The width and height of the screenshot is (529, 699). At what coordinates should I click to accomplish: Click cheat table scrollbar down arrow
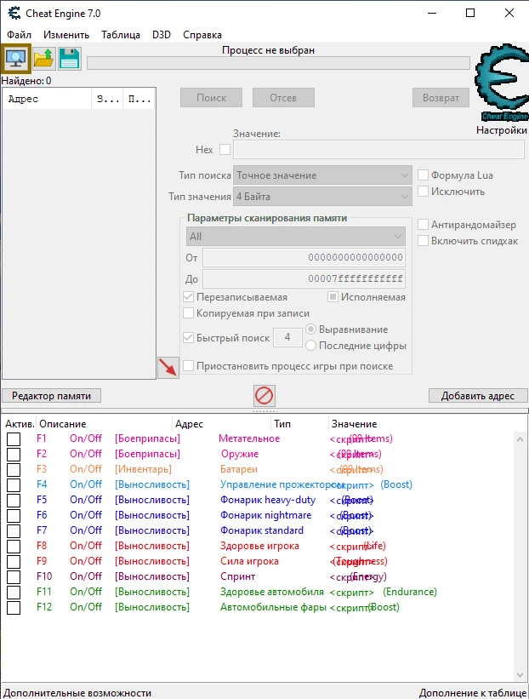(x=520, y=675)
